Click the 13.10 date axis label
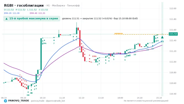The height and width of the screenshot is (104, 184). (x=101, y=98)
